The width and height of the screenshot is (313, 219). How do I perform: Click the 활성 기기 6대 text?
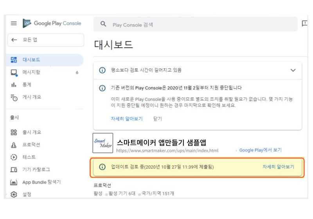[122, 194]
